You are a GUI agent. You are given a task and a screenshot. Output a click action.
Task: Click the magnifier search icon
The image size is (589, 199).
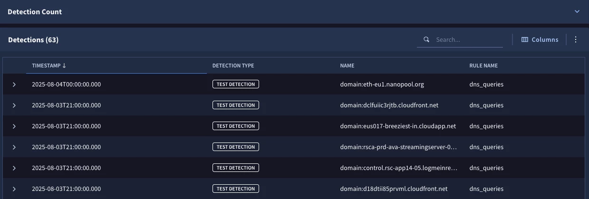point(426,39)
